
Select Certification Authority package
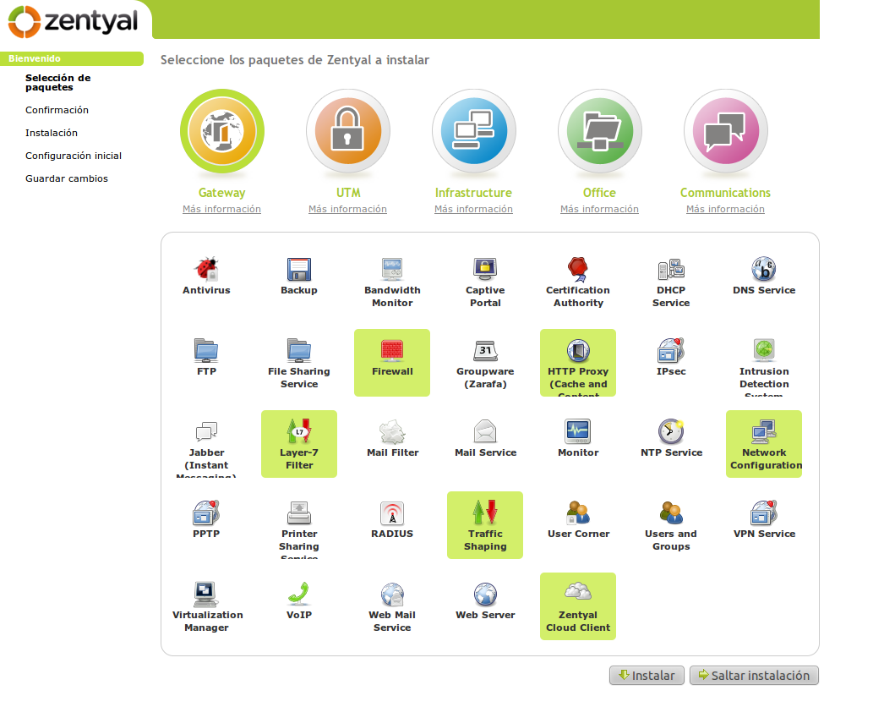578,281
